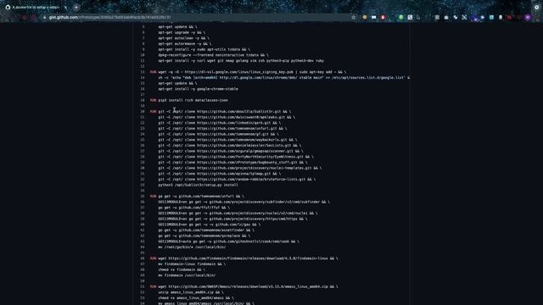This screenshot has height=305, width=543.
Task: Click line number 35 link
Action: (143, 197)
